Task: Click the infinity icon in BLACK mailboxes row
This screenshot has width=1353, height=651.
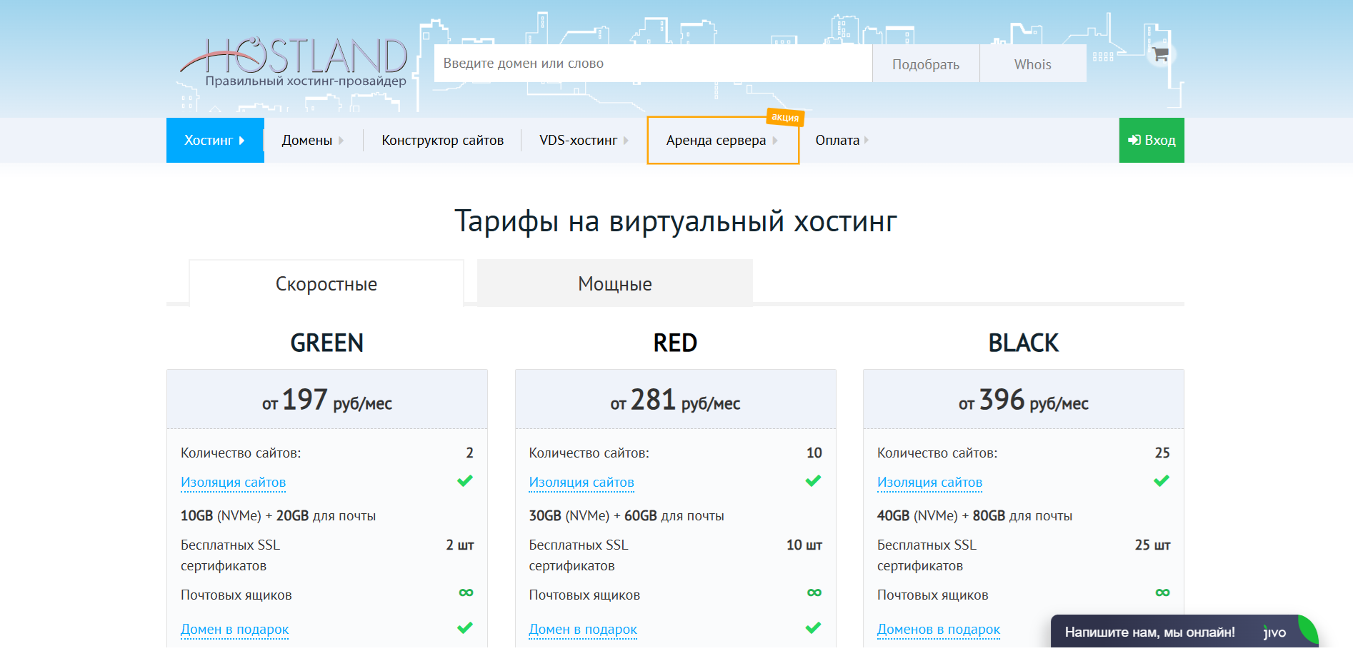Action: point(1162,592)
